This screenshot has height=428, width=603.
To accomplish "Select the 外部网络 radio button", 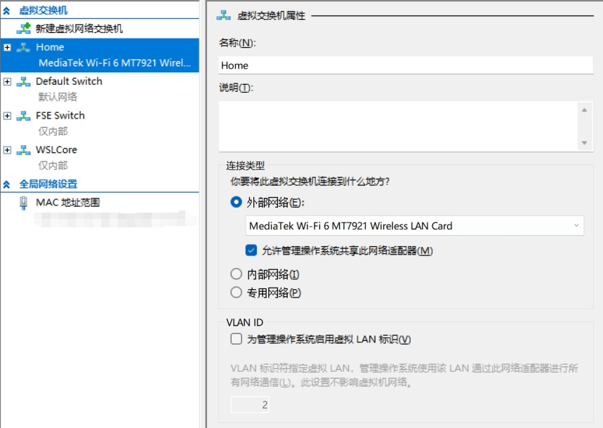I will pos(236,202).
